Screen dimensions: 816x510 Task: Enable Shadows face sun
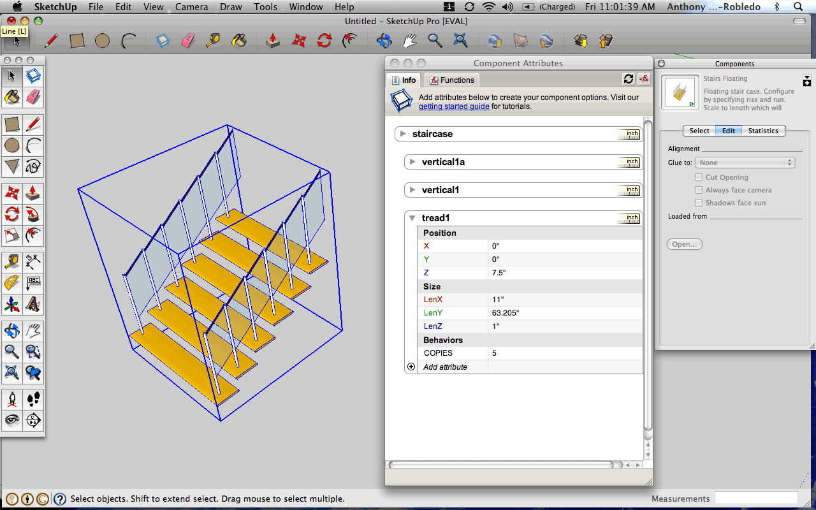[698, 202]
